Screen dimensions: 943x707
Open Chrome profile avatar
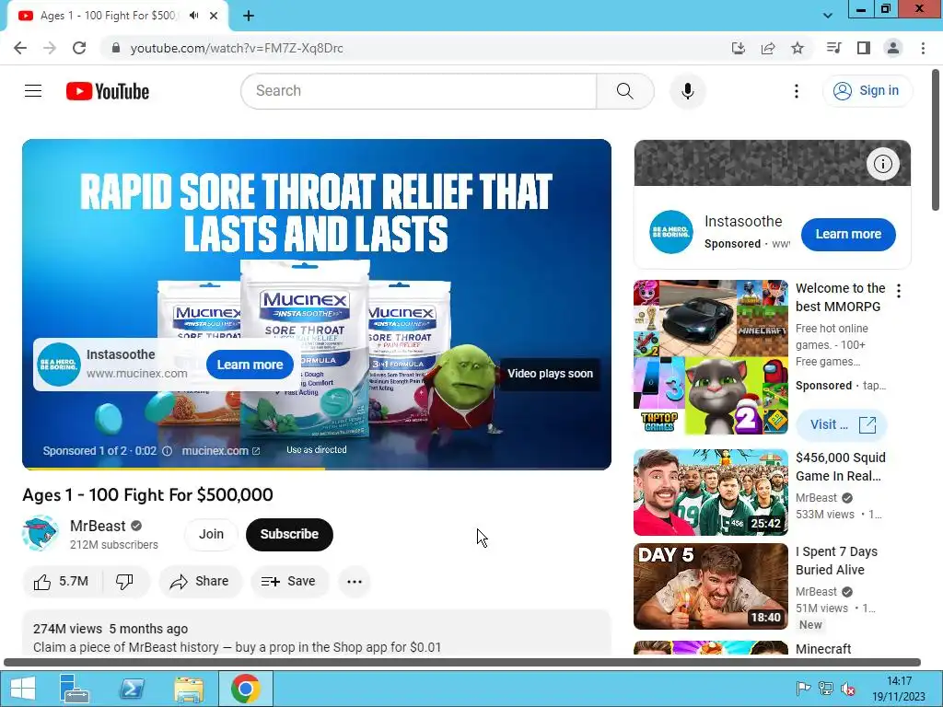pyautogui.click(x=893, y=48)
